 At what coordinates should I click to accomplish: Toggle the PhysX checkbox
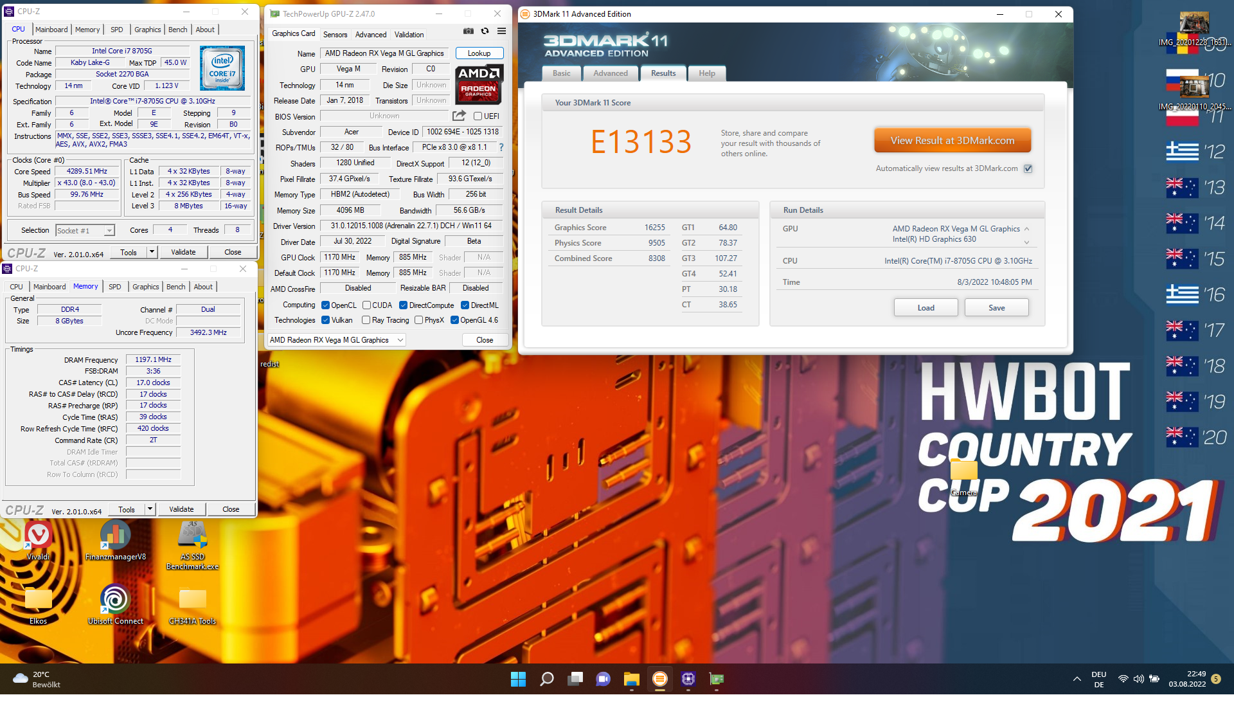tap(418, 320)
